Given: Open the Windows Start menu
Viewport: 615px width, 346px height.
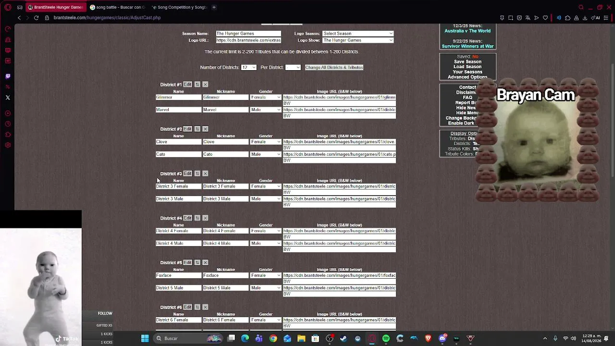Looking at the screenshot, I should [x=145, y=338].
